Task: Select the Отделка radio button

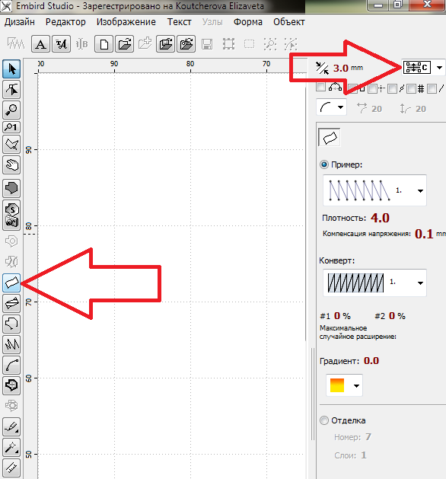Action: [324, 420]
